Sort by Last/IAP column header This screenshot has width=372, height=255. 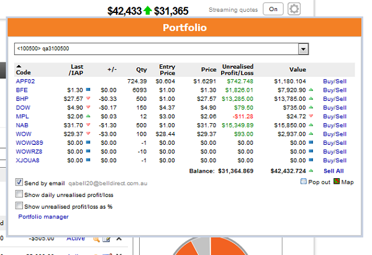click(x=76, y=70)
